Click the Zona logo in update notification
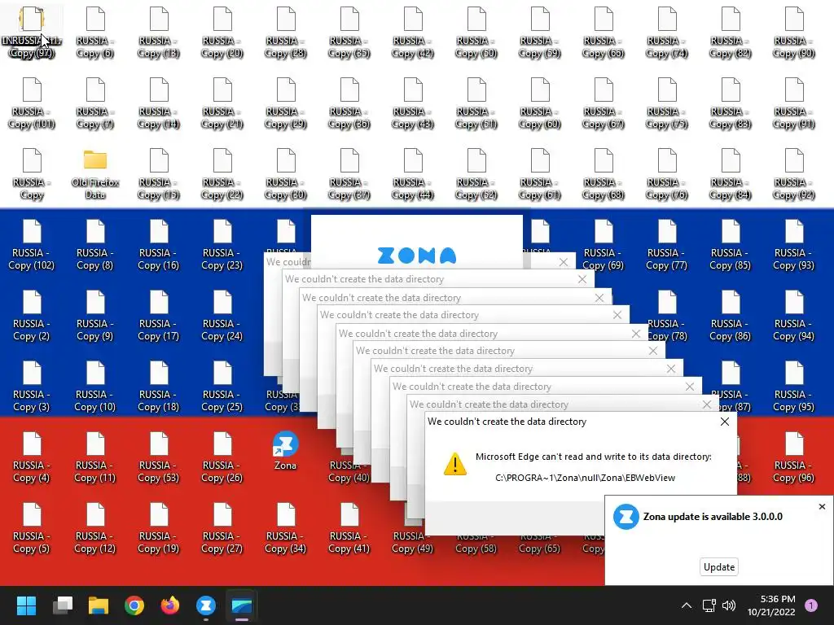 pyautogui.click(x=626, y=517)
